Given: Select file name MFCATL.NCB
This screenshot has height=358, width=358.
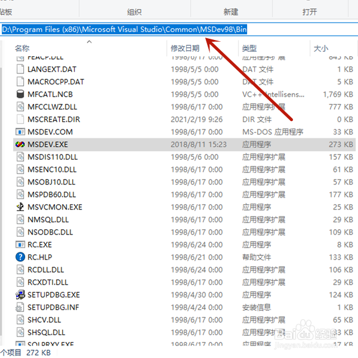Looking at the screenshot, I should (x=50, y=94).
